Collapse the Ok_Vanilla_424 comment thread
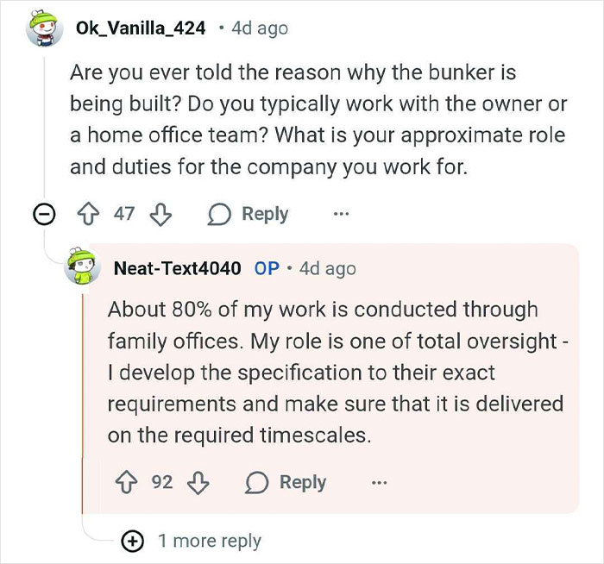Viewport: 604px width, 564px height. point(43,215)
